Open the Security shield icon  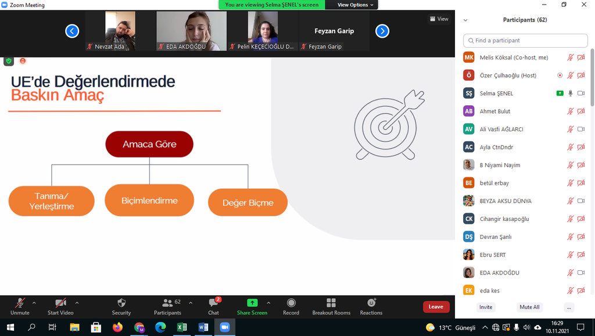tap(121, 303)
